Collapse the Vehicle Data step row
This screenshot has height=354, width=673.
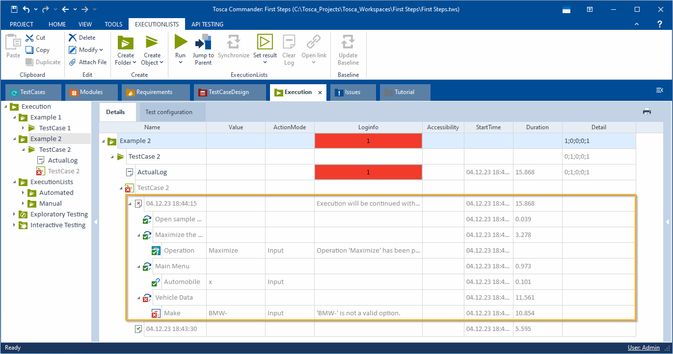tap(139, 298)
